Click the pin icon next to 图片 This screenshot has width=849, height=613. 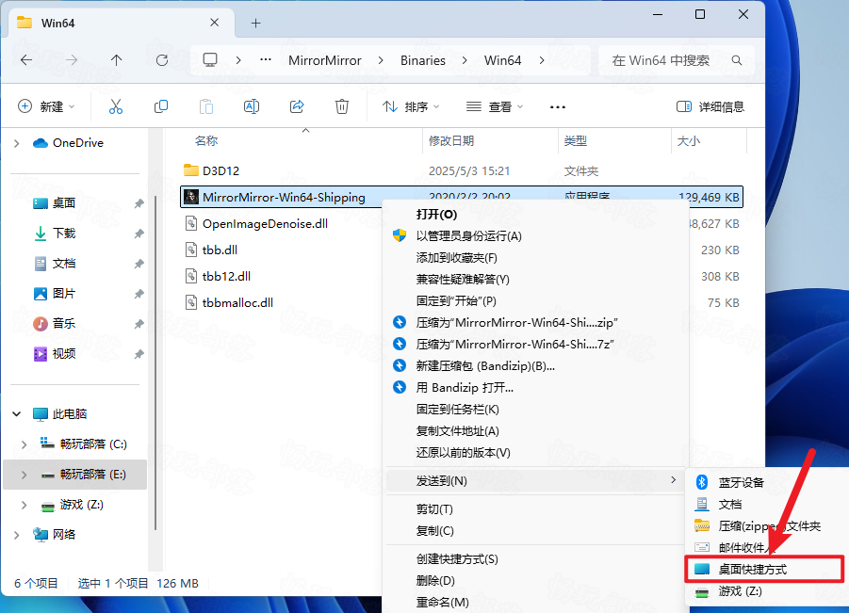139,294
